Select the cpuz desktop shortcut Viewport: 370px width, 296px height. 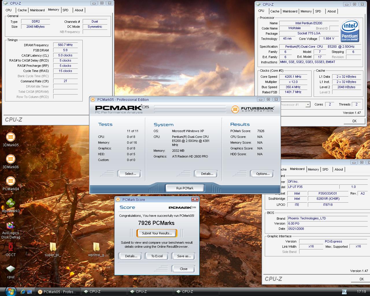(10, 272)
